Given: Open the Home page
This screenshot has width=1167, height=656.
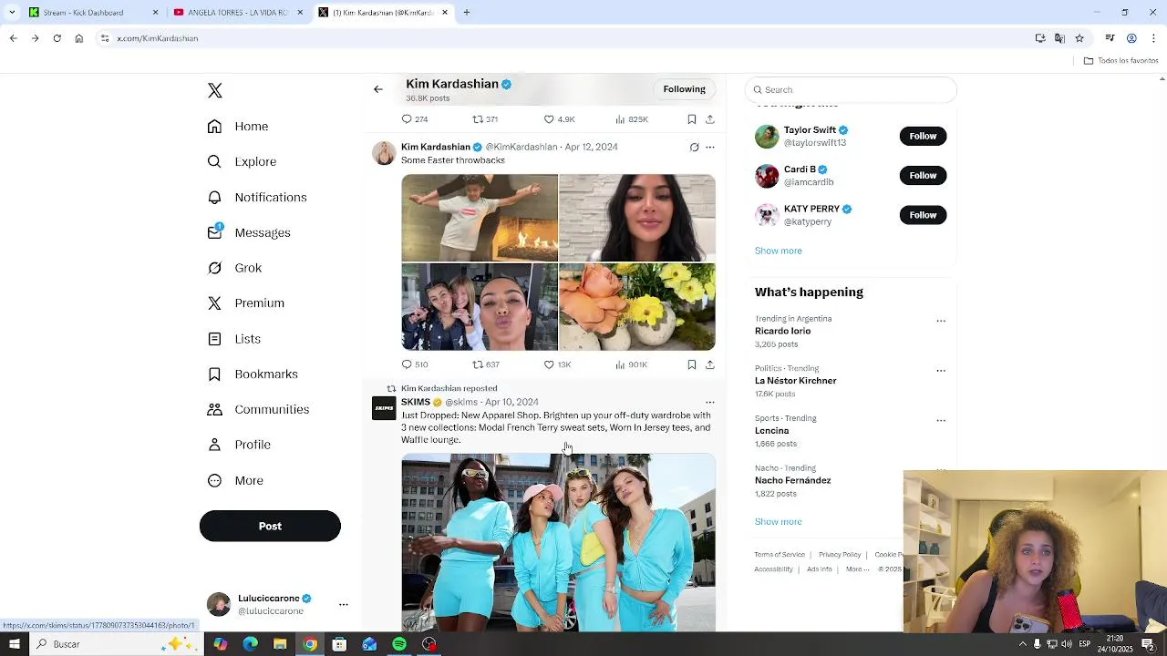Looking at the screenshot, I should point(239,127).
